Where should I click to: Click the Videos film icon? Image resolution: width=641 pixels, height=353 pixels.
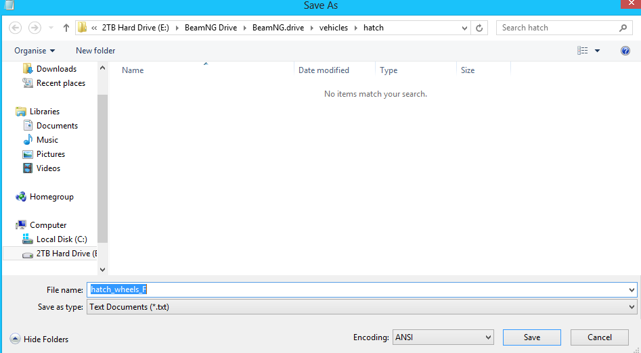(x=27, y=168)
